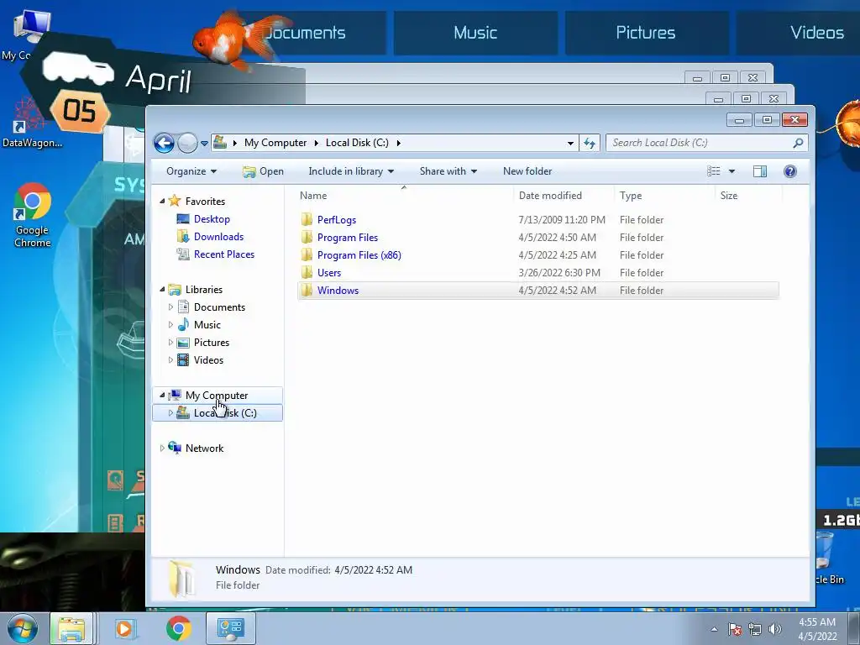Click the Help question mark icon
This screenshot has height=645, width=860.
coord(789,171)
